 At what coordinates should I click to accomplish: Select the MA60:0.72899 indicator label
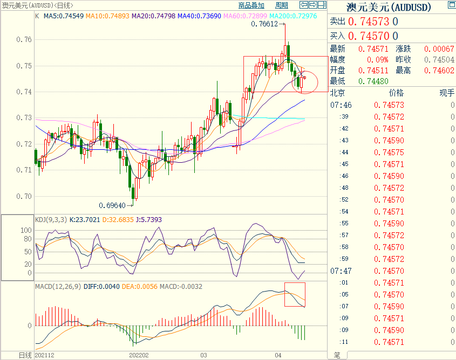[x=245, y=16]
